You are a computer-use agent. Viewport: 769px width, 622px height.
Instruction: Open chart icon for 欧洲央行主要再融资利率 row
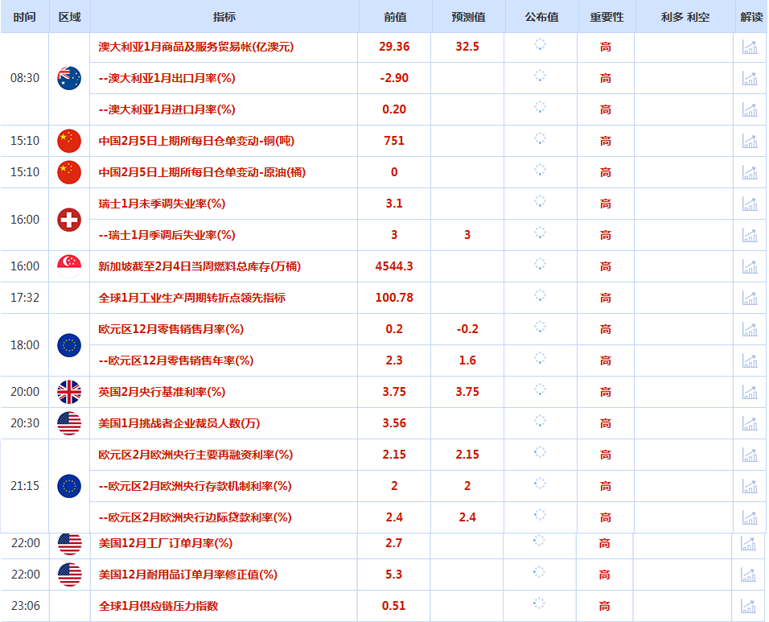click(750, 455)
